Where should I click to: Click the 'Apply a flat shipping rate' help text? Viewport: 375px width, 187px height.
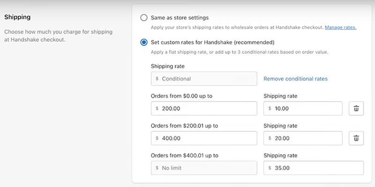239,52
